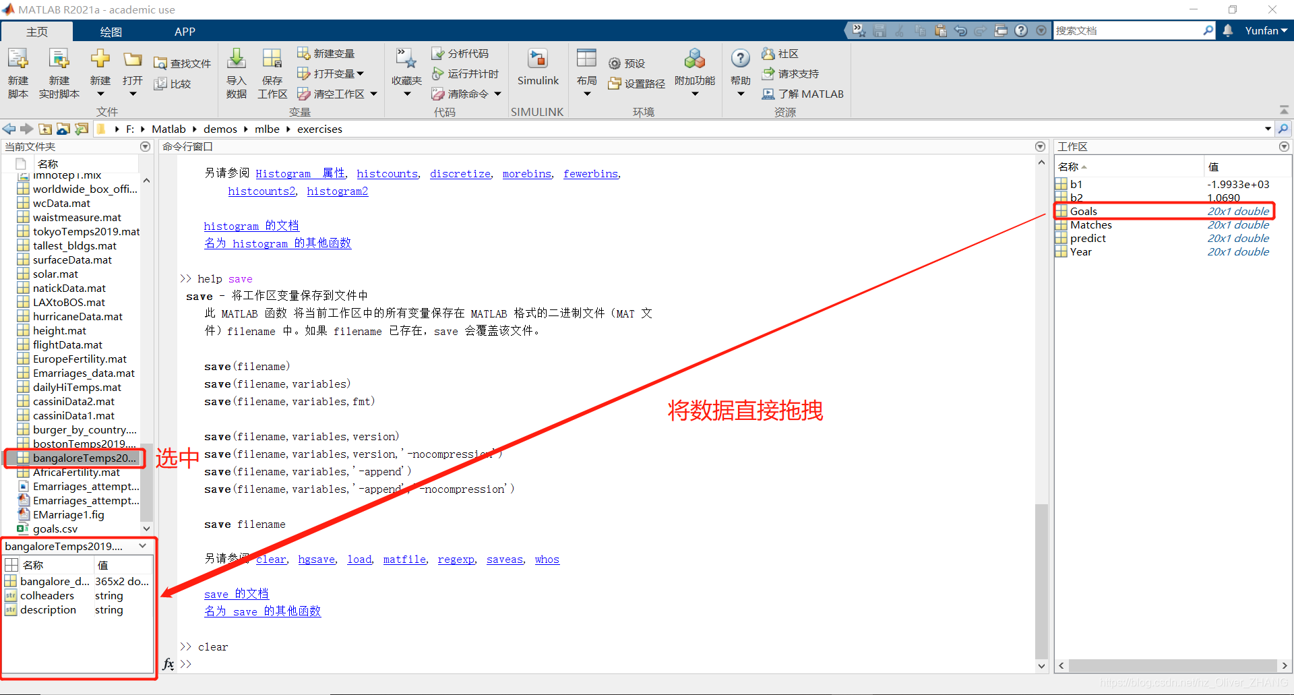Click in the 搜索文档 search field
The width and height of the screenshot is (1294, 695).
pos(1128,30)
